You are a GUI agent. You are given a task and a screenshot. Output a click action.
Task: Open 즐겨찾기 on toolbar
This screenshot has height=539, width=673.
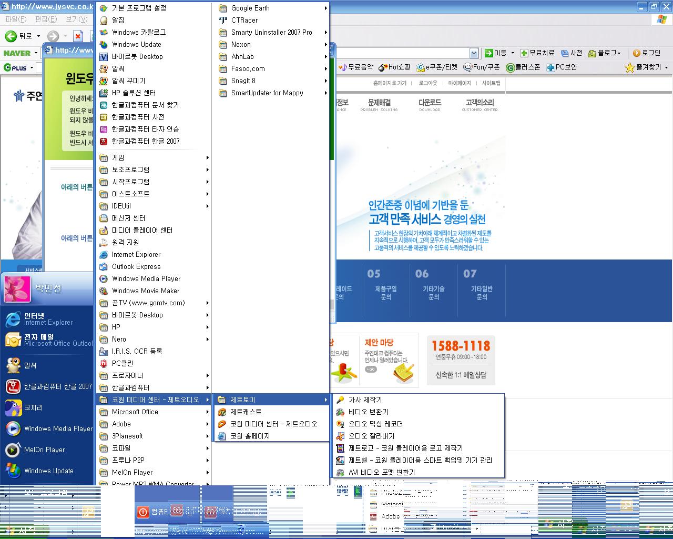coord(646,67)
